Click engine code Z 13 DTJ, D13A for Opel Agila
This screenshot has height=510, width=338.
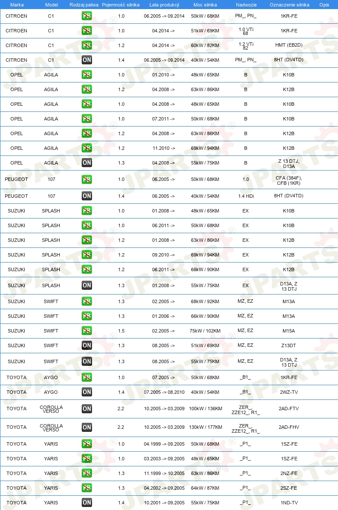tap(289, 164)
